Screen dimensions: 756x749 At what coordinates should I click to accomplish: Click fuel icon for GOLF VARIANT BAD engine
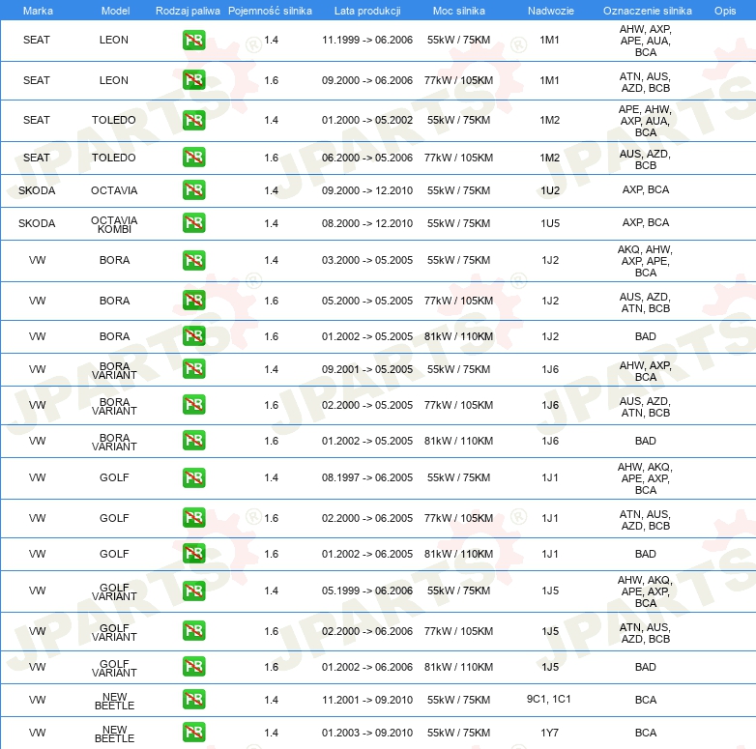click(x=193, y=666)
